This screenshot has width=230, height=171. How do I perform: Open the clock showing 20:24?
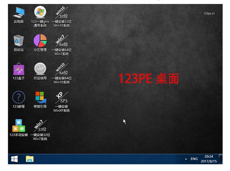(209, 159)
